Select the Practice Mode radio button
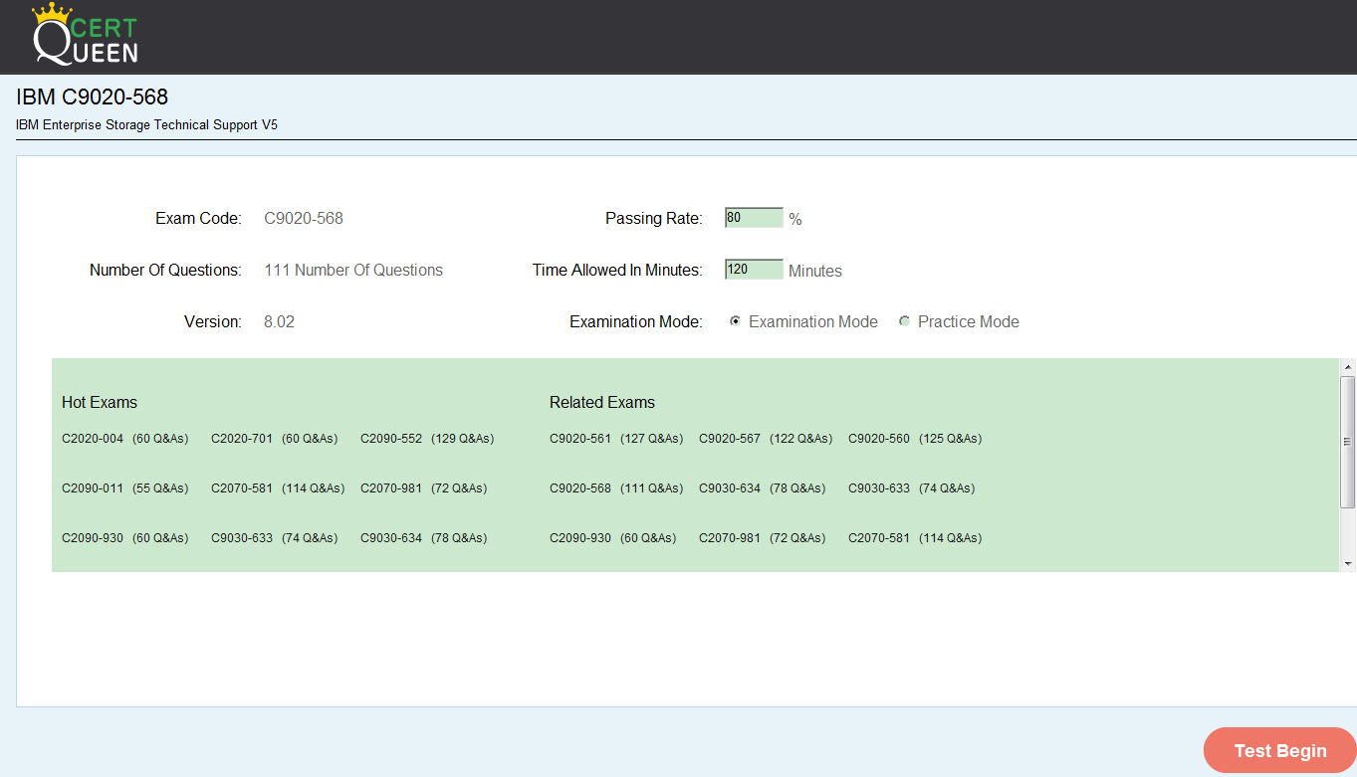The height and width of the screenshot is (777, 1357). (x=904, y=321)
